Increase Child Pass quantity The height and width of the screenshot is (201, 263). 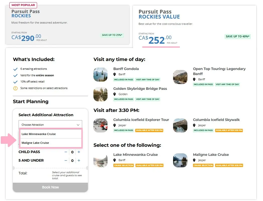(79, 152)
